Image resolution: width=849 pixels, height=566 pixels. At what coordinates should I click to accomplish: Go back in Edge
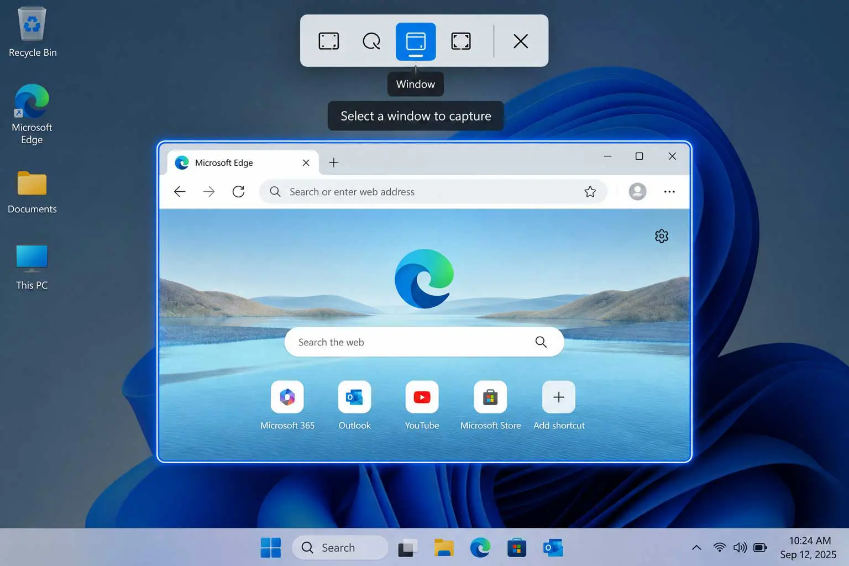(180, 192)
